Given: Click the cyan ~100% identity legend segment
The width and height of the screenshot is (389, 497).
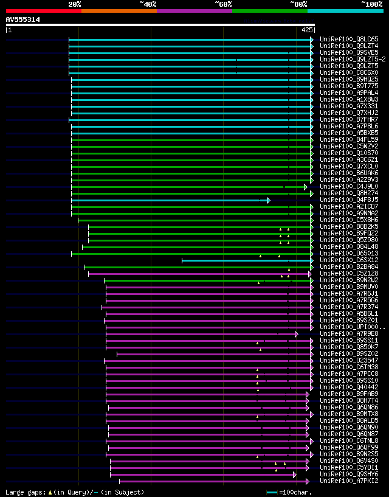Looking at the screenshot, I should pos(346,11).
